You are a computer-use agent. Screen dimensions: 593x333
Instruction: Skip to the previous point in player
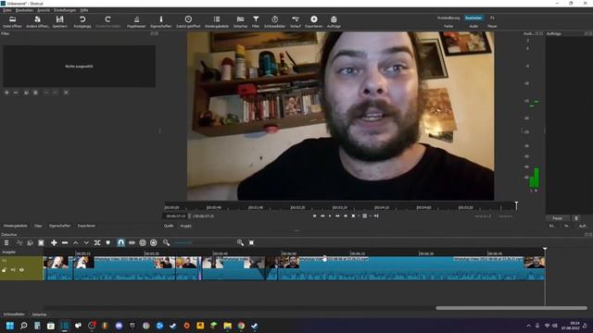click(314, 216)
